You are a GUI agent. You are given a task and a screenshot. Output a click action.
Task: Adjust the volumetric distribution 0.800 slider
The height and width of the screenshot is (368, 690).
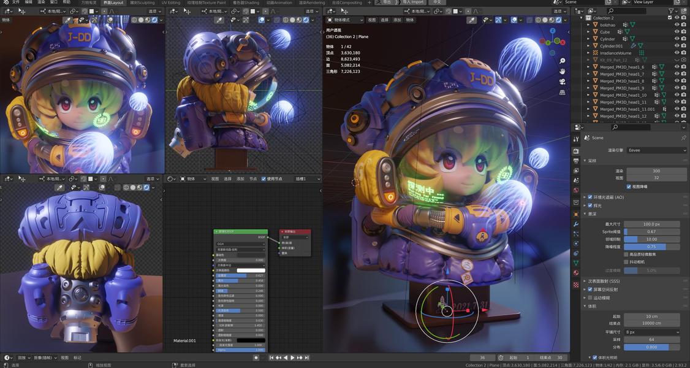point(652,347)
